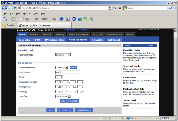Open the File menu
The height and width of the screenshot is (121, 178).
tap(5, 14)
